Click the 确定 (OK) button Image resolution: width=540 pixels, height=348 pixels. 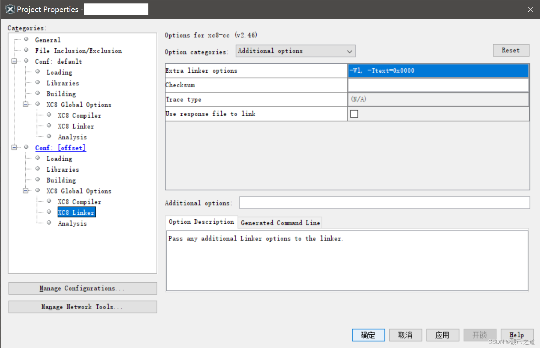tap(368, 335)
